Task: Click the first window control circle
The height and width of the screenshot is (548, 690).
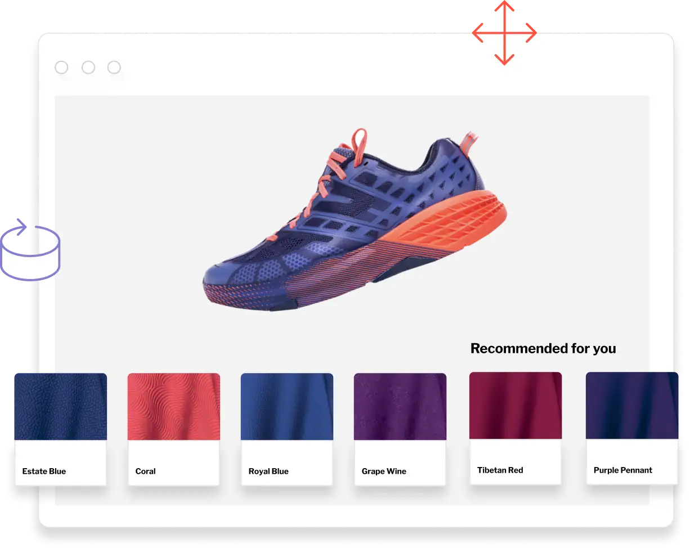Action: point(61,68)
